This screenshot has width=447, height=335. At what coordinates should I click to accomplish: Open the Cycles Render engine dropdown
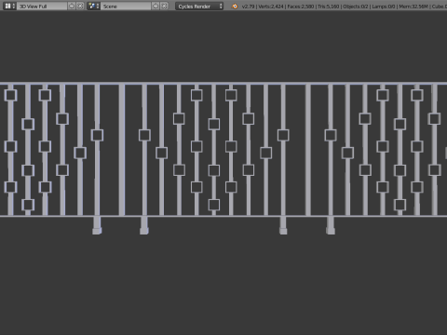[x=199, y=6]
